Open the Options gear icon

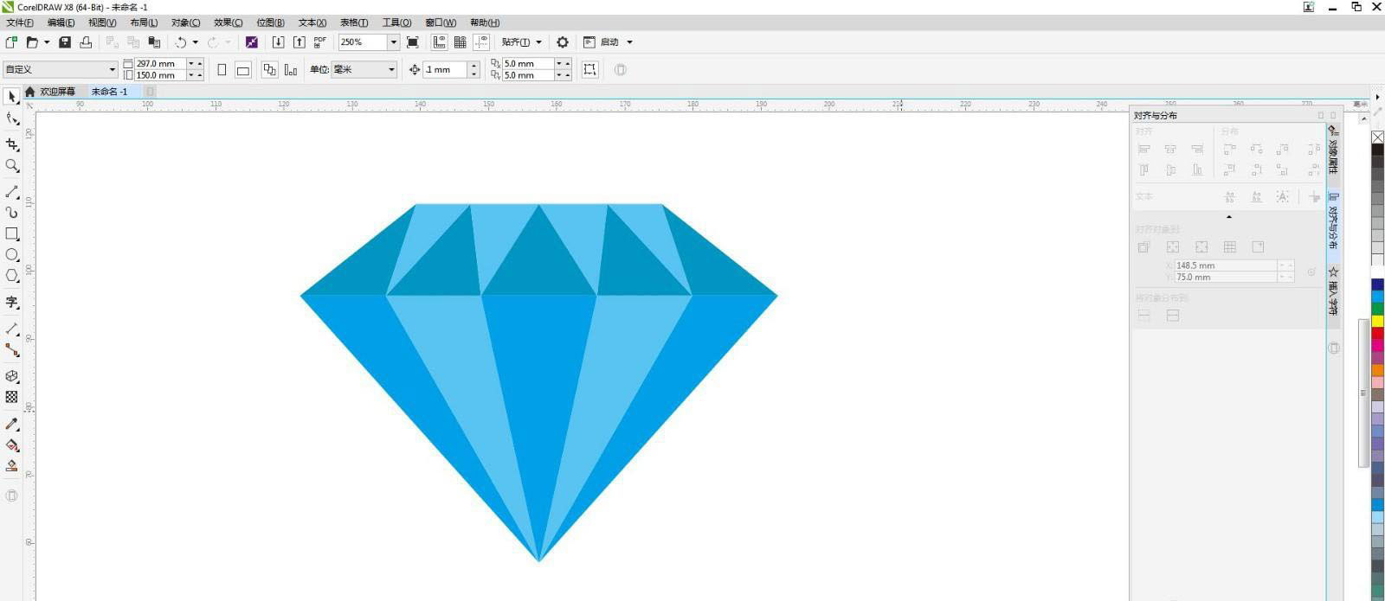tap(563, 42)
